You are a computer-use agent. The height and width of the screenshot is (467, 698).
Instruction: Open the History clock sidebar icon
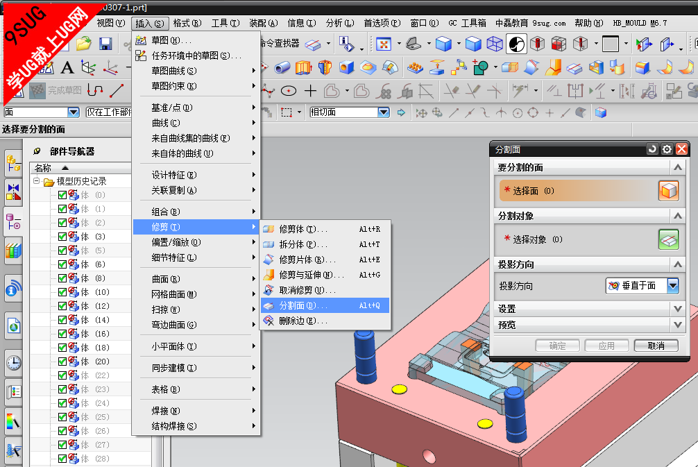[x=13, y=363]
